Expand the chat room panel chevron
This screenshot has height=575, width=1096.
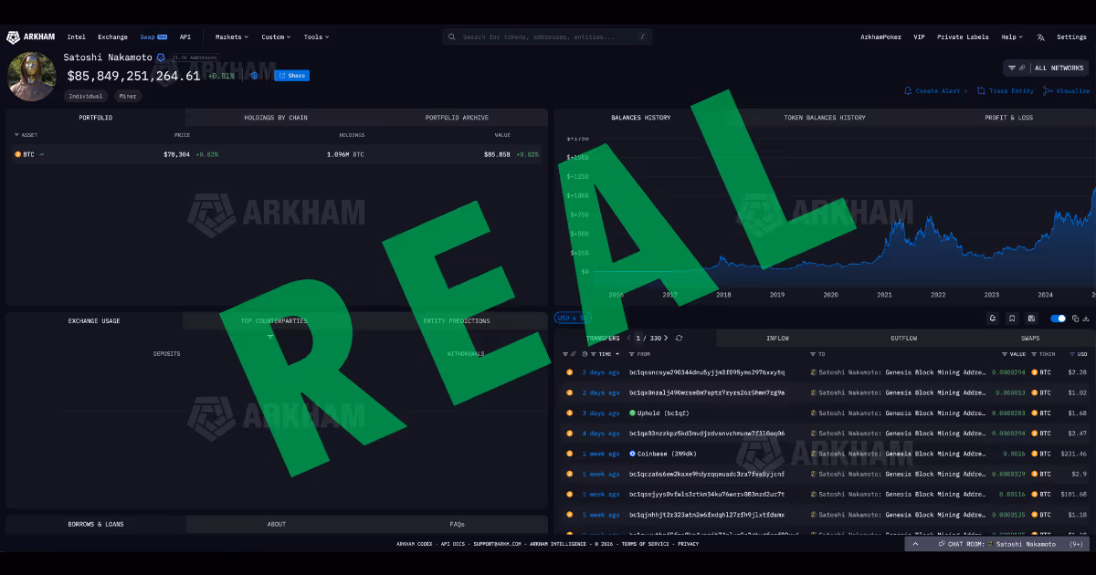click(x=916, y=544)
